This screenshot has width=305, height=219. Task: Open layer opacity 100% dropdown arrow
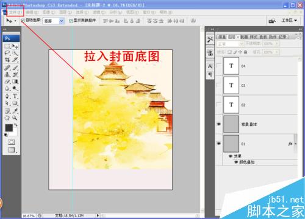point(276,44)
